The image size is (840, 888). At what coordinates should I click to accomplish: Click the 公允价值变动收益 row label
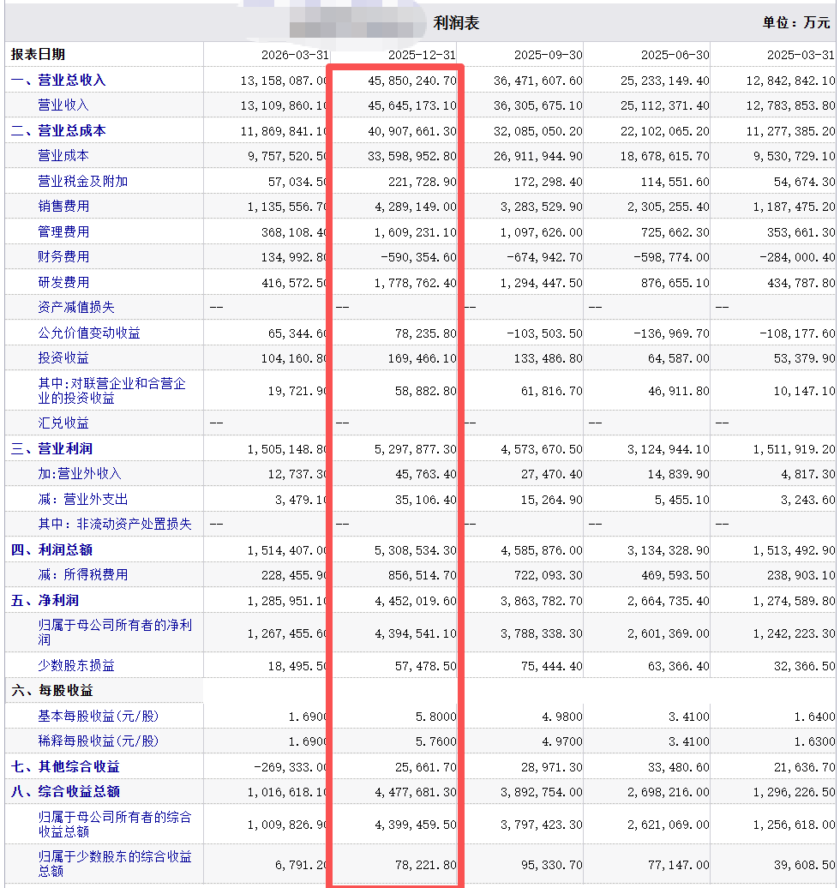point(89,333)
